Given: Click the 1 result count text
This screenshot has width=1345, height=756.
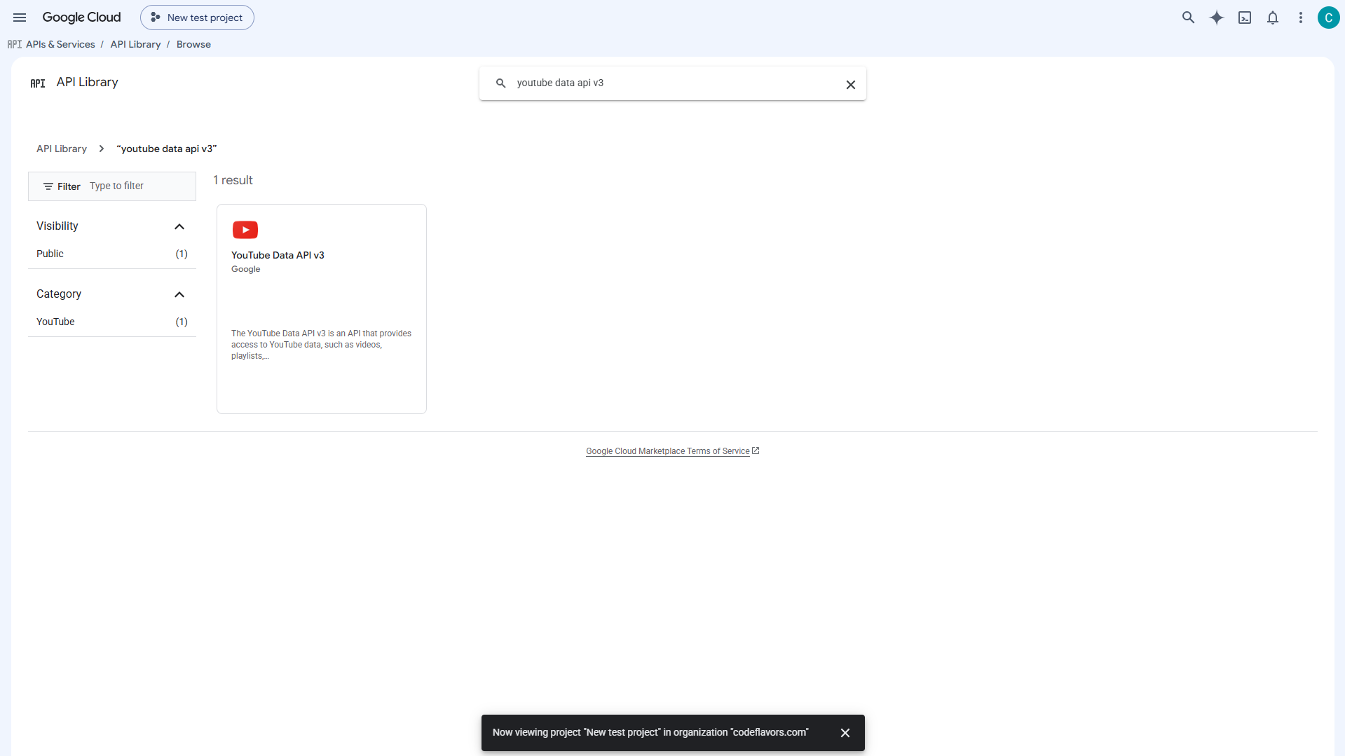Looking at the screenshot, I should [x=233, y=180].
